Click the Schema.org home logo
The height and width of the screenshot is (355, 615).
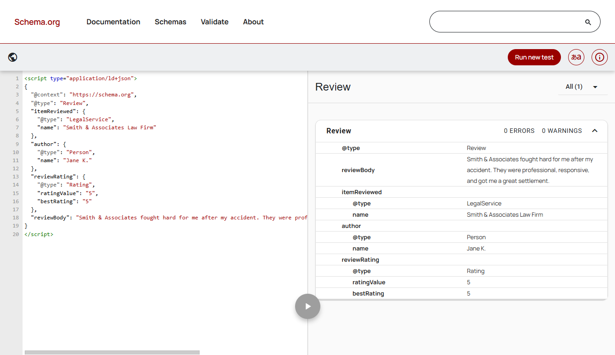click(x=37, y=22)
